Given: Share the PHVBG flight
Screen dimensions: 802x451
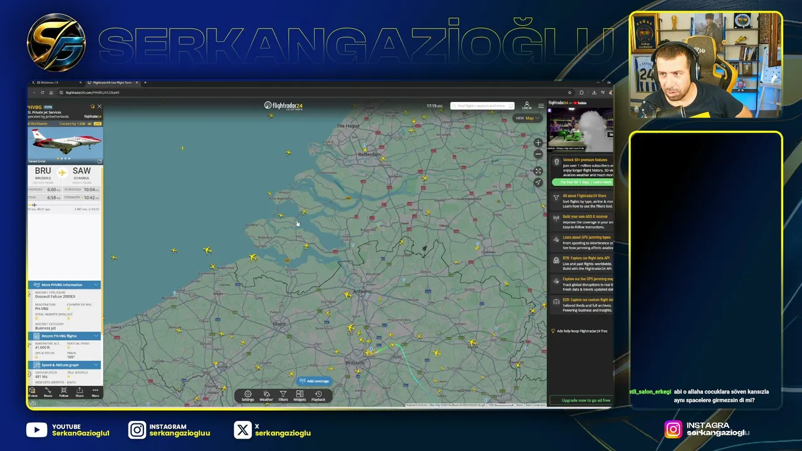Looking at the screenshot, I should [80, 392].
